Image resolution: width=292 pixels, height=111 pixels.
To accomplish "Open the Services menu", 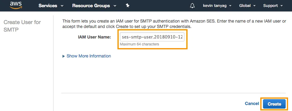I will 51,6.
